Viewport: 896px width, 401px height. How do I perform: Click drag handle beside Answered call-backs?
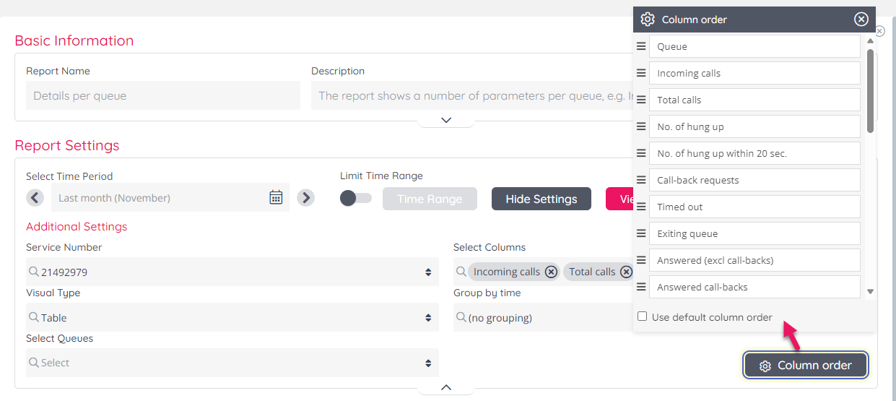[641, 287]
